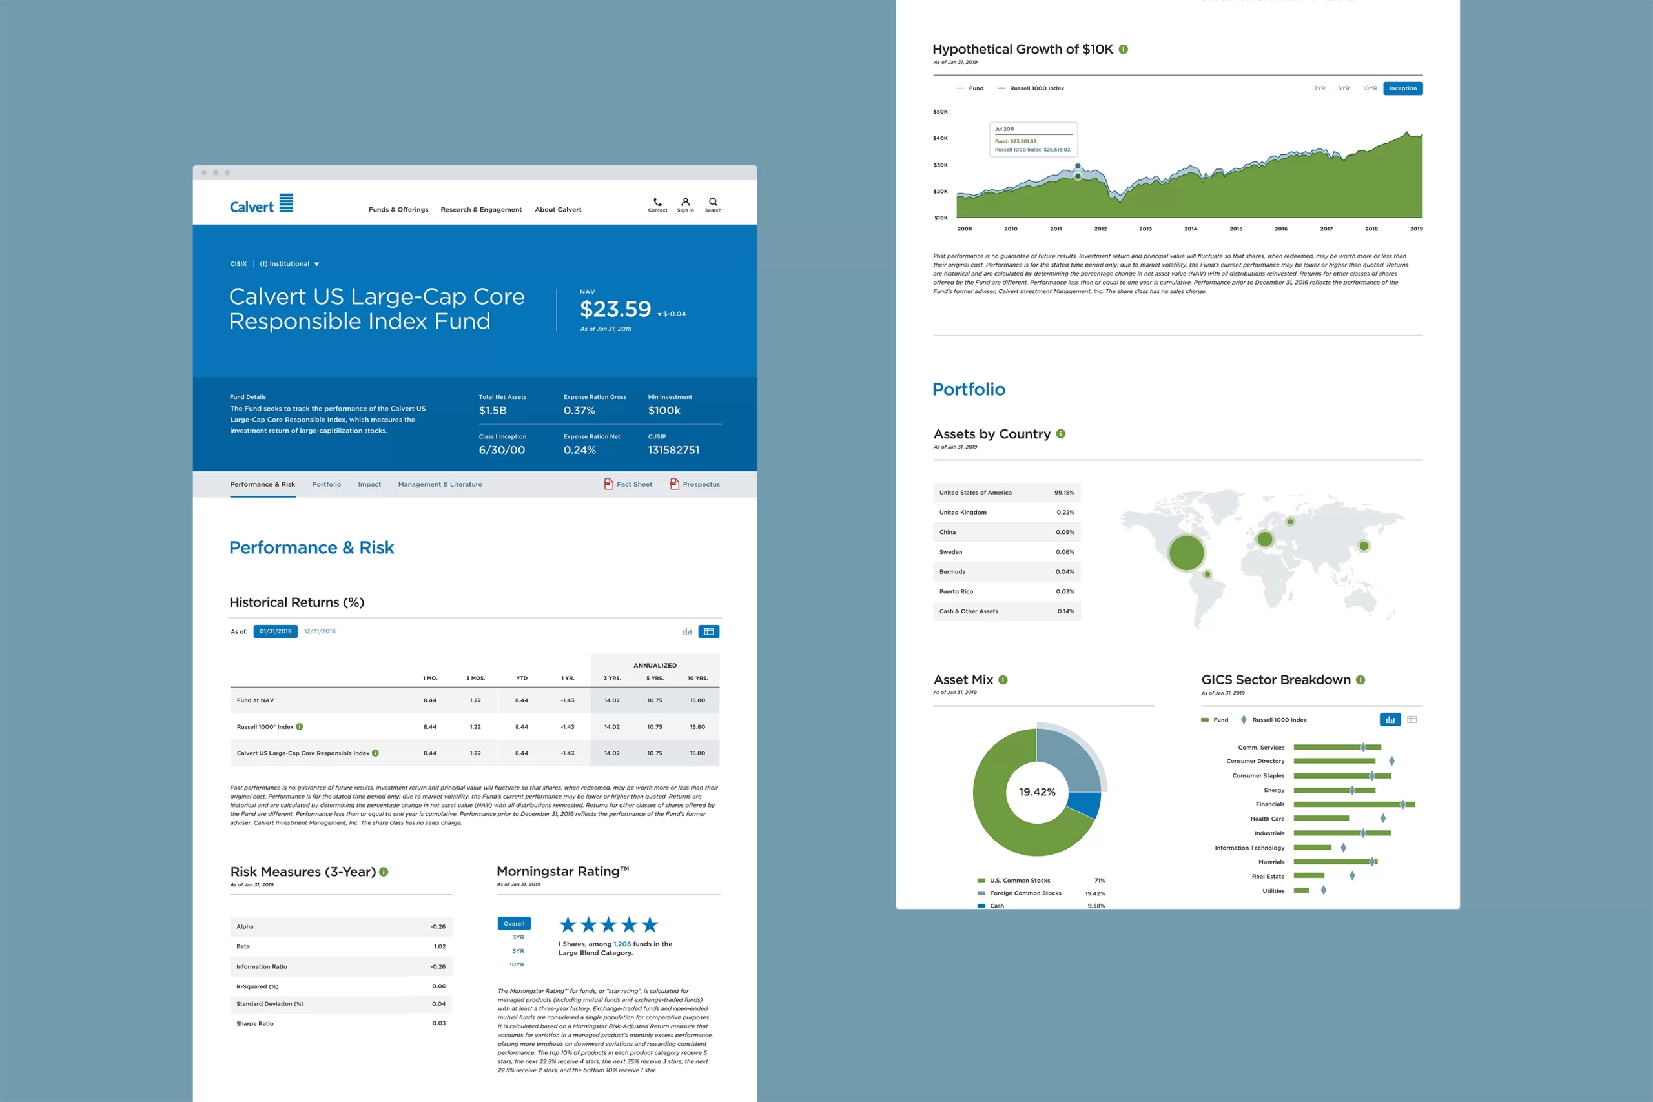
Task: Switch to the Impact tab
Action: pos(370,484)
